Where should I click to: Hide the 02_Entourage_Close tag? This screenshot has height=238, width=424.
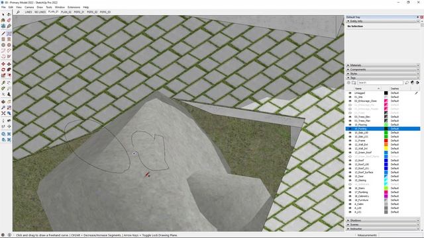350,101
